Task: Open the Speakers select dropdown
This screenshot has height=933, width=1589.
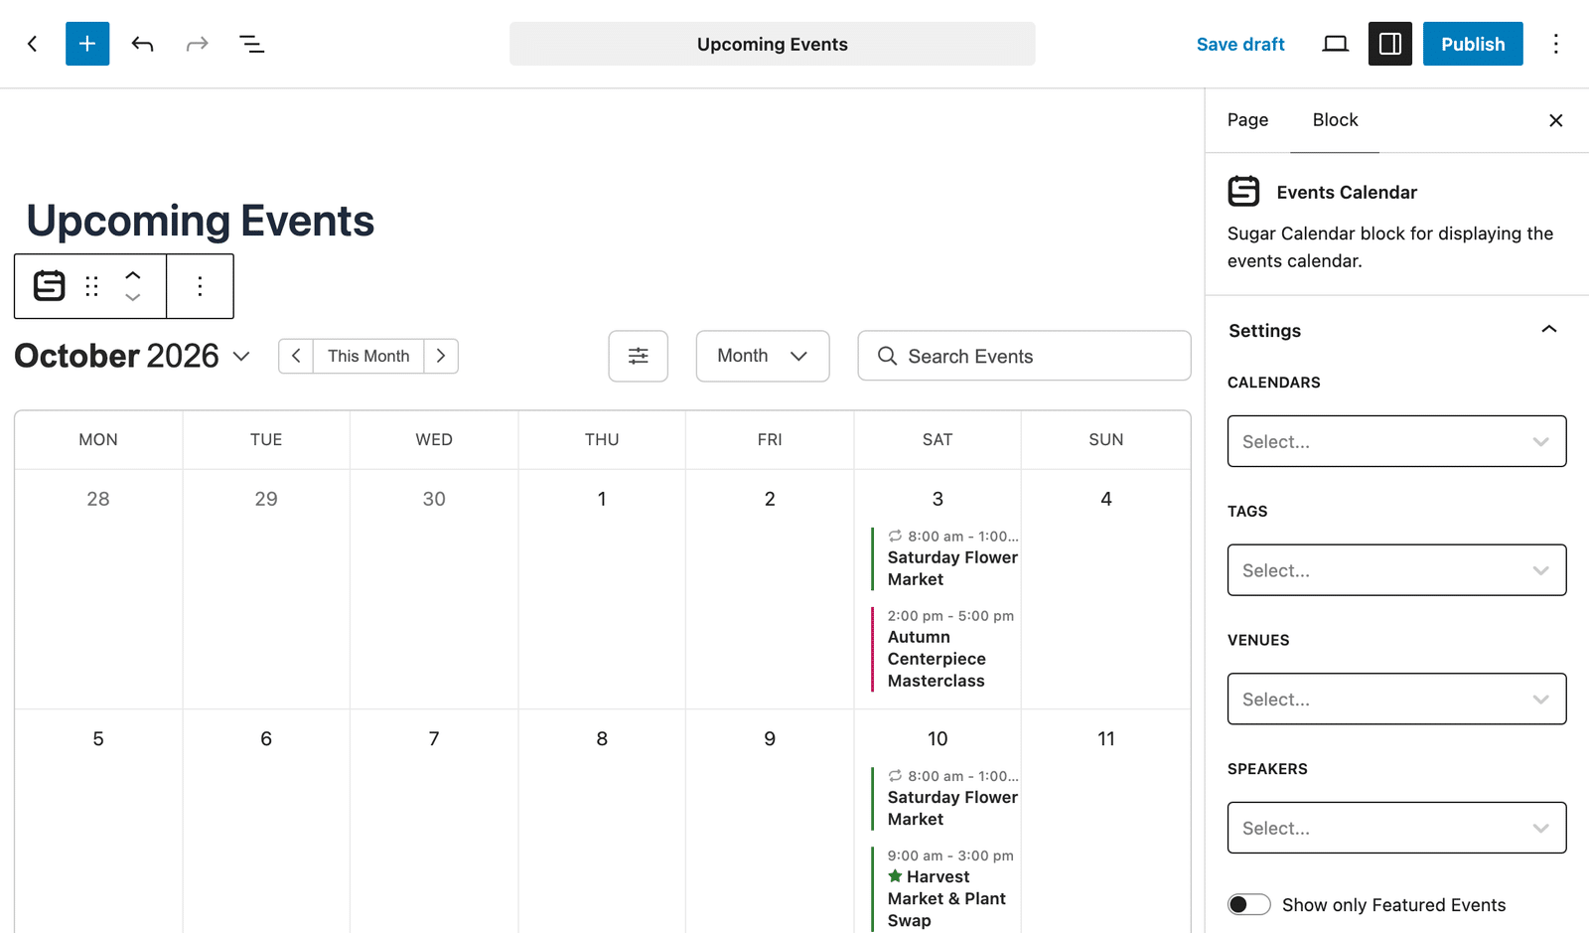Action: (1396, 828)
